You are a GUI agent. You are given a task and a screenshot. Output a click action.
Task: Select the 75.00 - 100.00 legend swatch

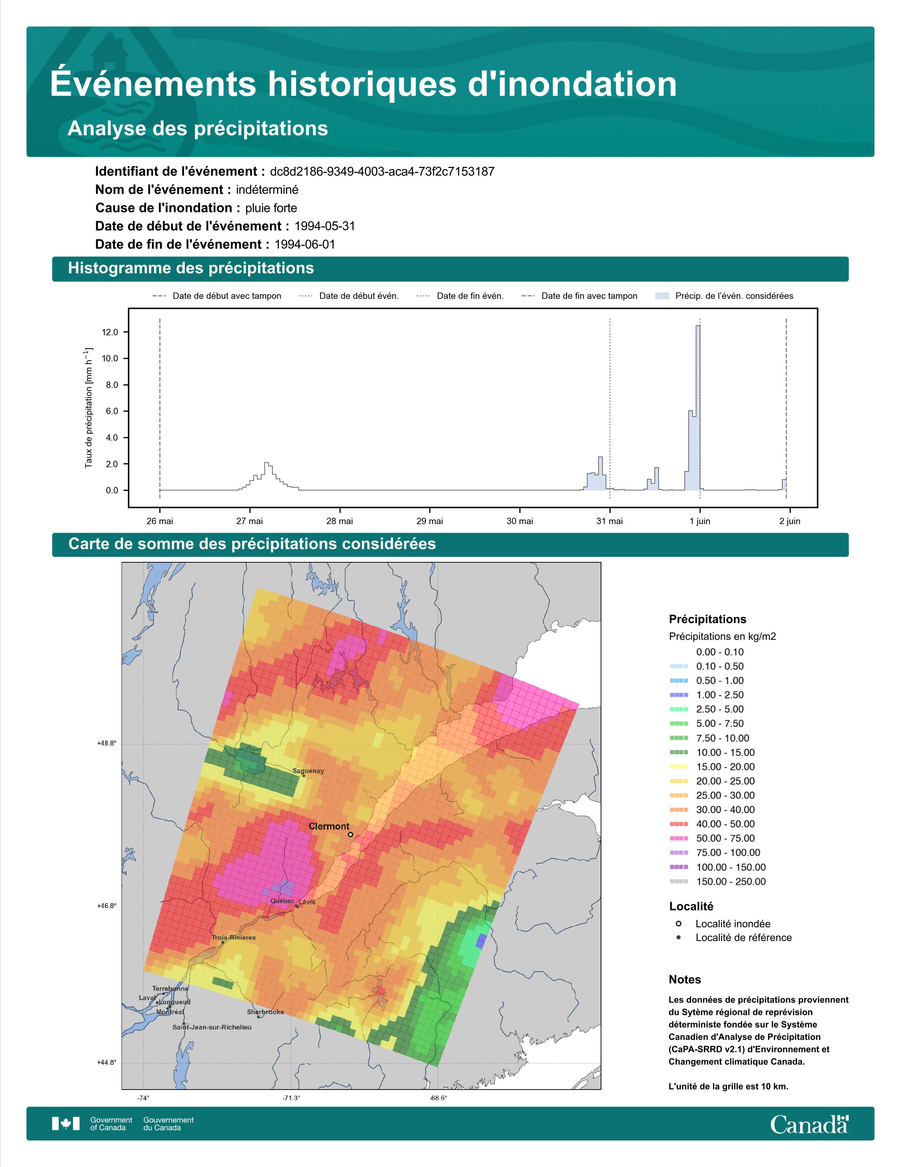[678, 853]
